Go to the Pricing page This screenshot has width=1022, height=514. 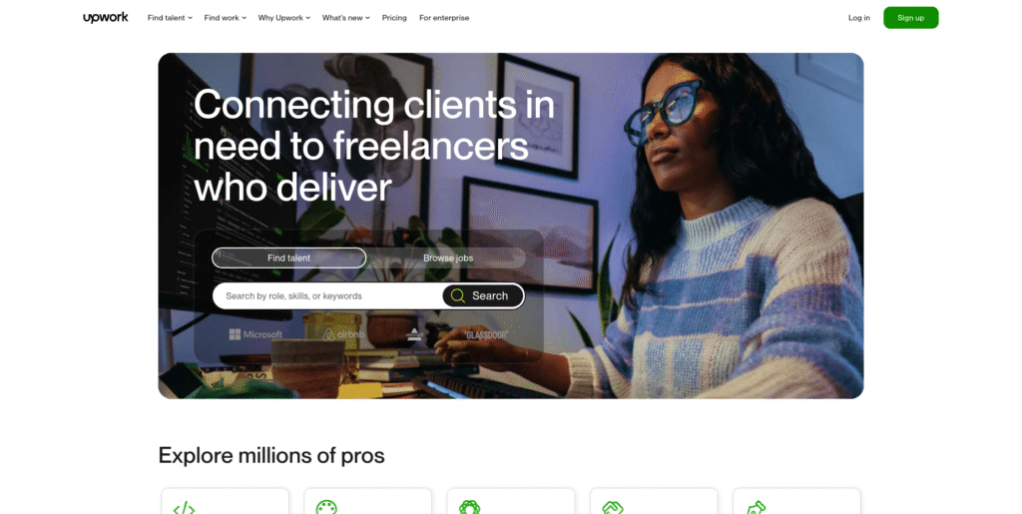tap(393, 18)
